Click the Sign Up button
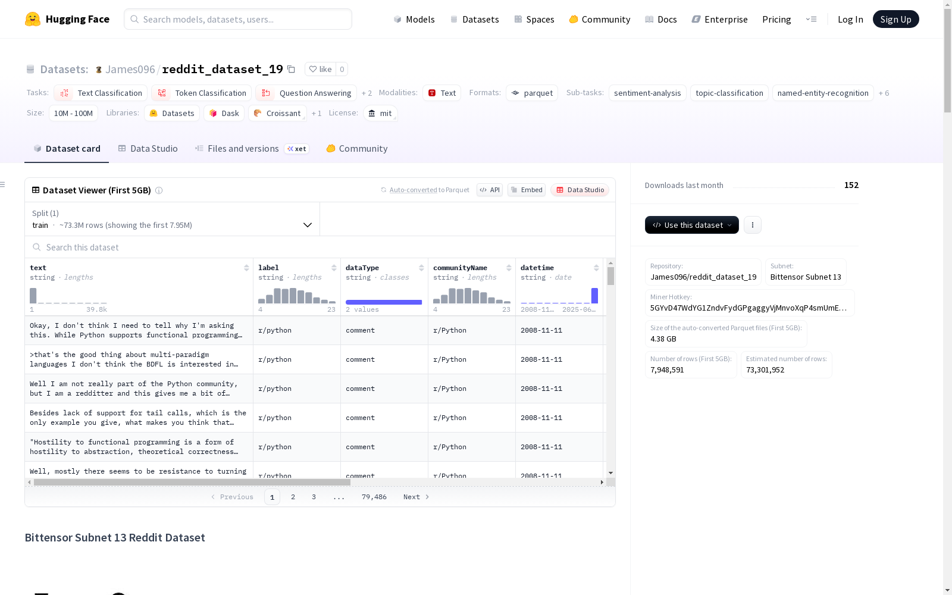 click(x=895, y=19)
